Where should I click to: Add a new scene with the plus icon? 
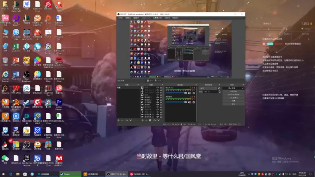point(119,120)
